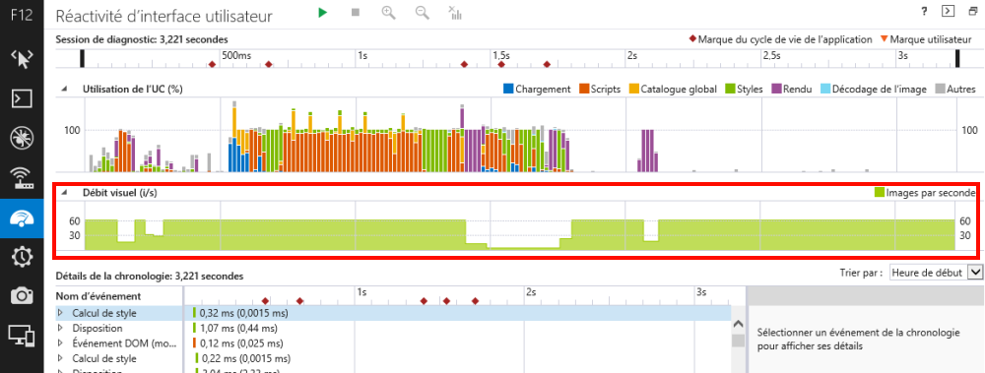Click last lifecycle marker after 1,5s
This screenshot has height=373, width=985.
[547, 64]
